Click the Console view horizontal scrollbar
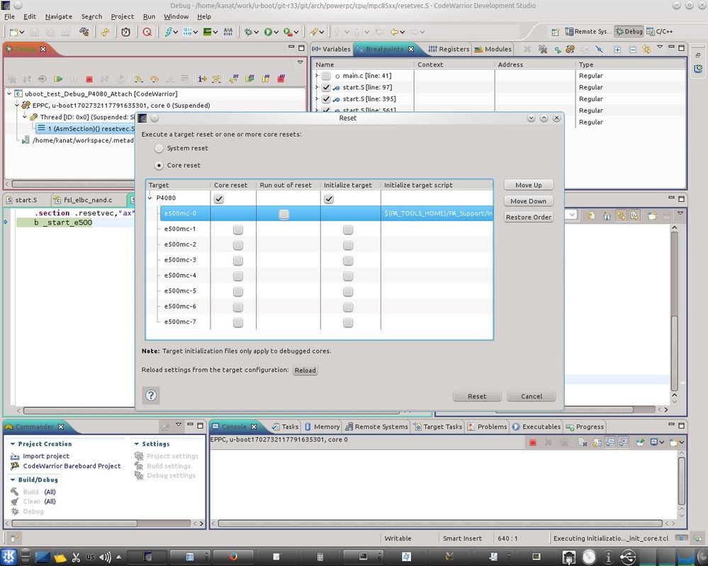The width and height of the screenshot is (708, 566). point(440,523)
